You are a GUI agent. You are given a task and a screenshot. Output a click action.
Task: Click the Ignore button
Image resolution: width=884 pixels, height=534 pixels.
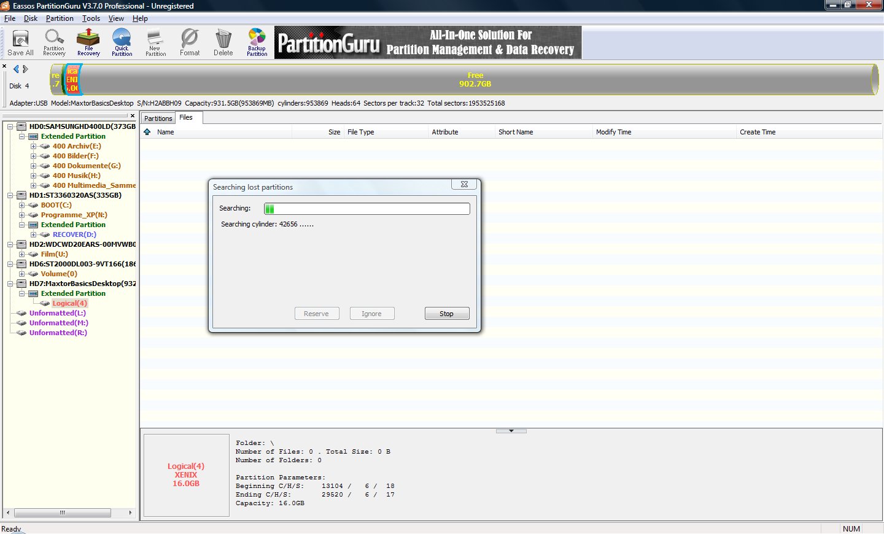[x=372, y=314]
